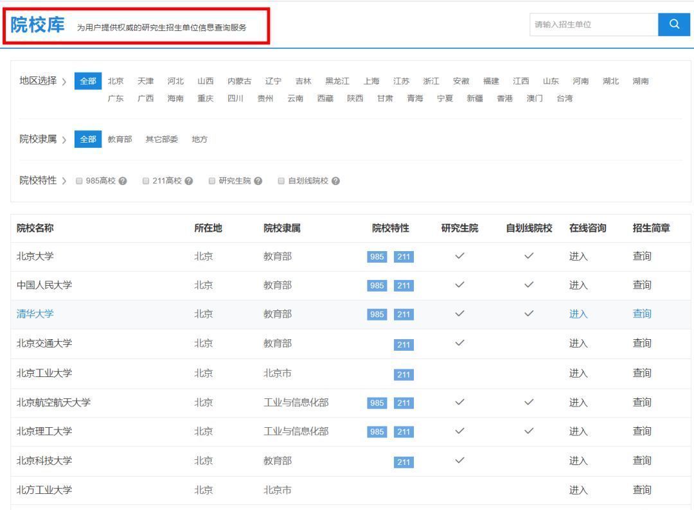694x510 pixels.
Task: Choose 地方 under 院校隶属
Action: tap(200, 139)
